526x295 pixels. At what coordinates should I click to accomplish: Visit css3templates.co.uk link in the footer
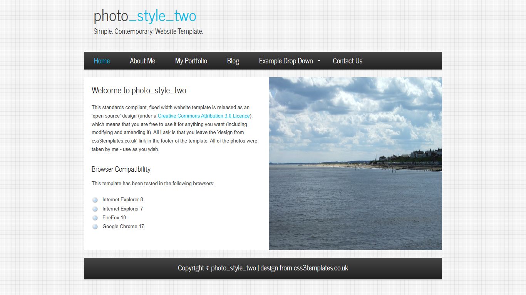[321, 268]
